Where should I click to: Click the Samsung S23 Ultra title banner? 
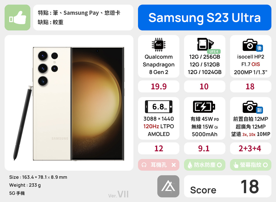pyautogui.click(x=205, y=18)
